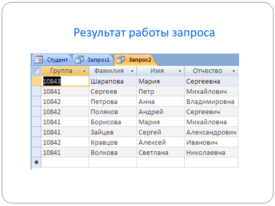Click the new record asterisk row selector
275x206 pixels.
(x=36, y=163)
